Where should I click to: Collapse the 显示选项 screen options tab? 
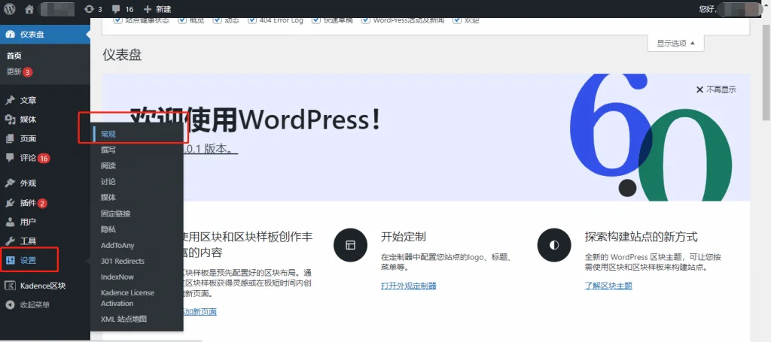click(x=675, y=43)
